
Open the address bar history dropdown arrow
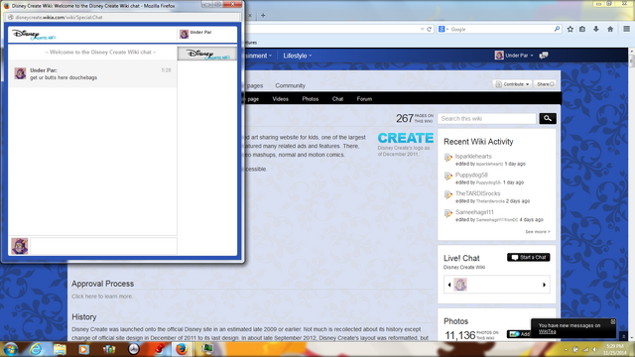422,29
